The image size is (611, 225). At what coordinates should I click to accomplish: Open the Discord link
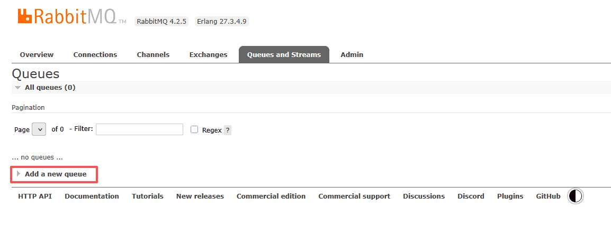[x=471, y=196]
